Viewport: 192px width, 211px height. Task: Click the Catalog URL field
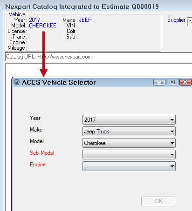99,57
